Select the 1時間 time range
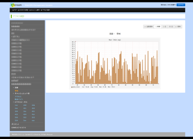Viewport: 193px width, 139px height. pos(158,27)
